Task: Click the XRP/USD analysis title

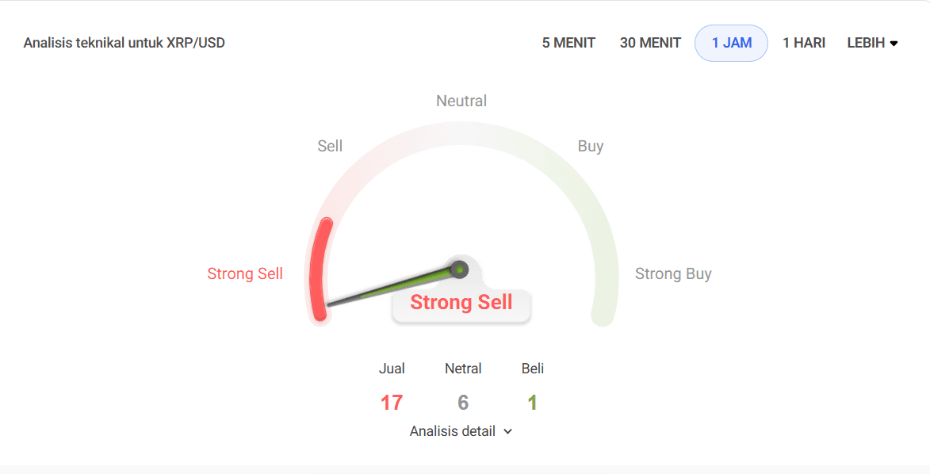Action: click(124, 43)
